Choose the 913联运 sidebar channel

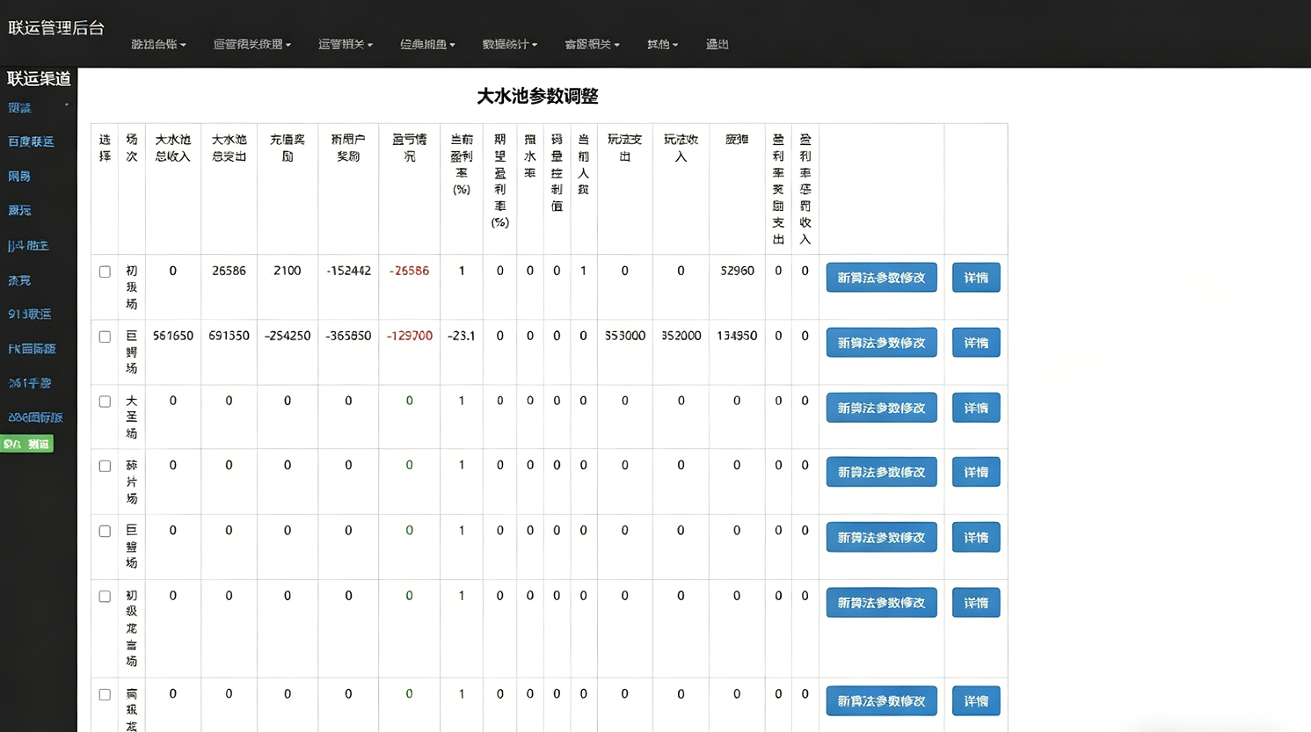click(30, 314)
